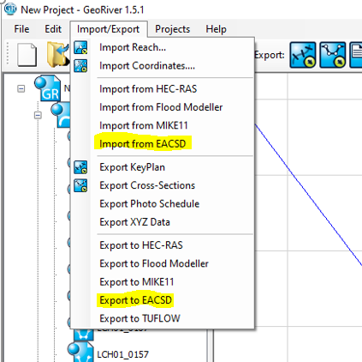Choose Import Coordinates.... menu entry
The height and width of the screenshot is (362, 362).
(x=162, y=66)
